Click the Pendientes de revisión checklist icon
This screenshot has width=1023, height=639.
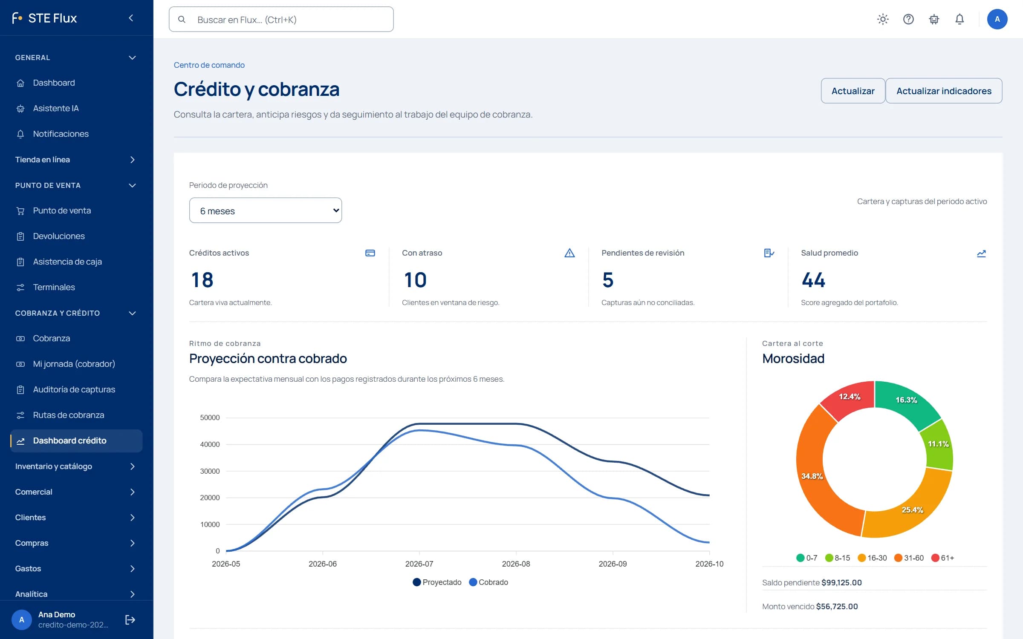[x=769, y=253]
